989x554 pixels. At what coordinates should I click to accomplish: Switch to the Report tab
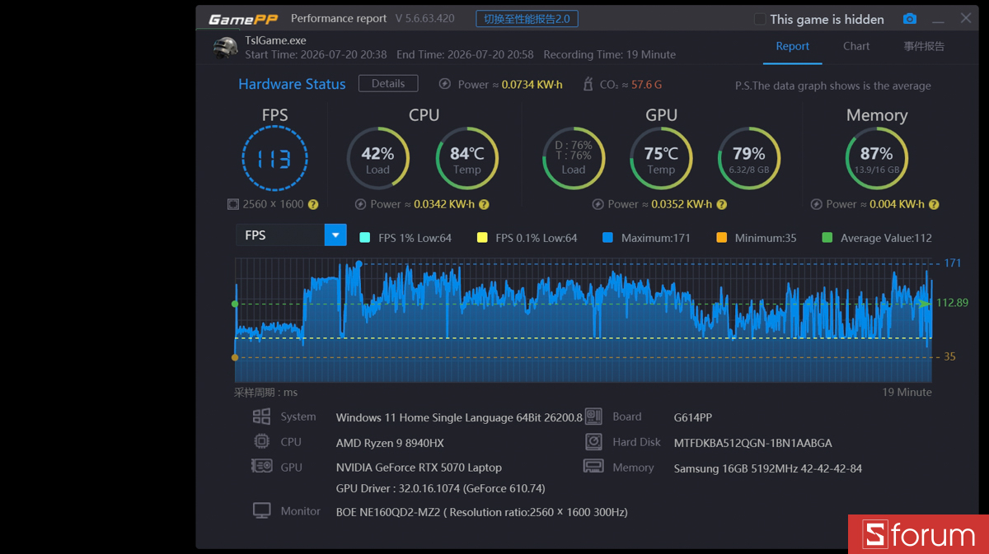pyautogui.click(x=793, y=46)
